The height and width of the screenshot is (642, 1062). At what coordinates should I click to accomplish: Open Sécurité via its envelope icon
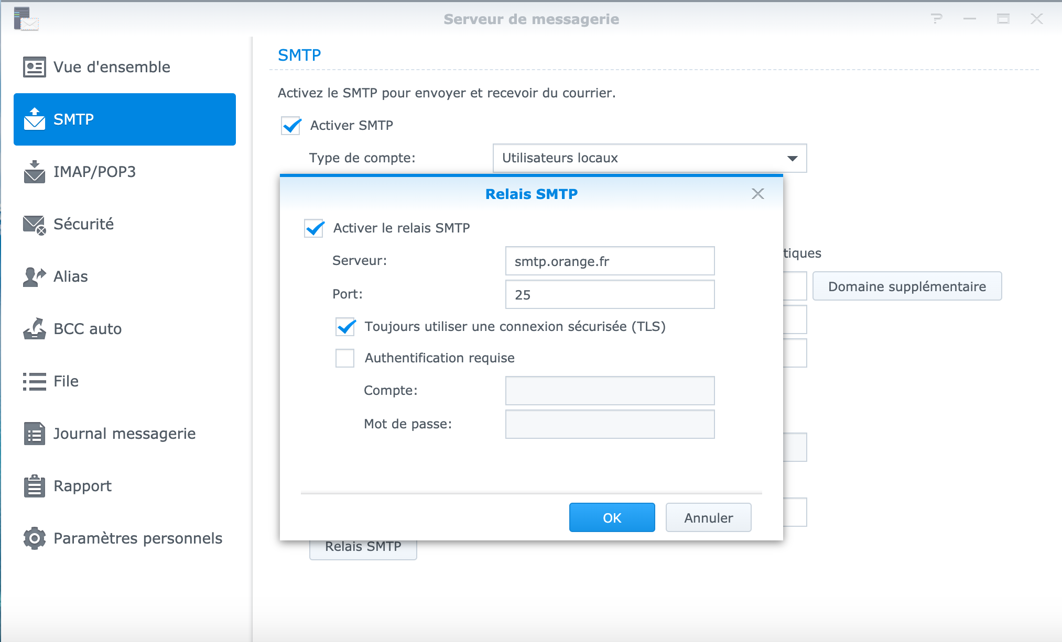(x=35, y=224)
